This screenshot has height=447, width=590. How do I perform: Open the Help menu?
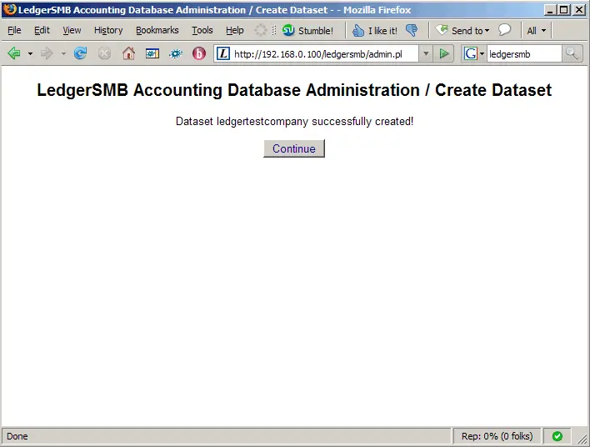point(235,30)
